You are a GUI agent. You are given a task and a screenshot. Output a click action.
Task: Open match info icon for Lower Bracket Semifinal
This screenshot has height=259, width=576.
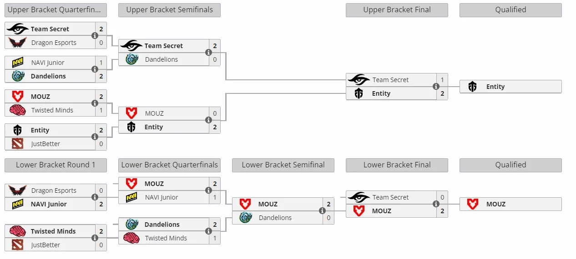tap(322, 211)
